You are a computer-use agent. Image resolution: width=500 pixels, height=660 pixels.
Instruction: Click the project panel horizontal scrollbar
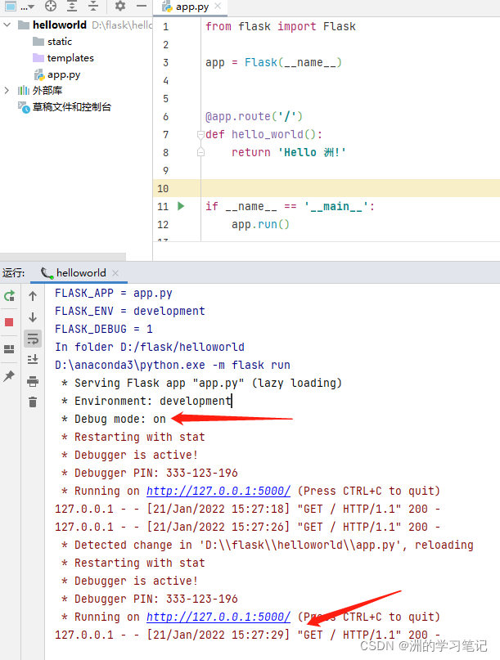point(63,256)
